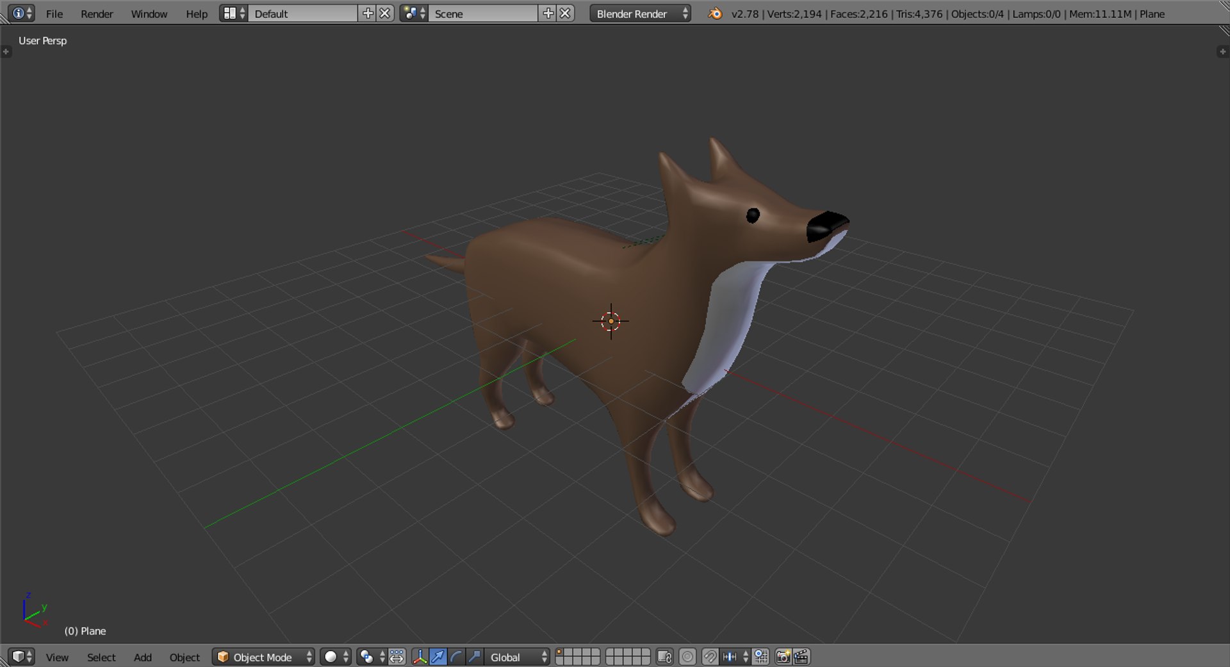Image resolution: width=1230 pixels, height=667 pixels.
Task: Add a new screen layout
Action: (x=368, y=13)
